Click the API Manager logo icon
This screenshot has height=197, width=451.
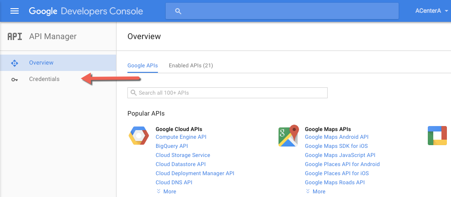pyautogui.click(x=15, y=36)
